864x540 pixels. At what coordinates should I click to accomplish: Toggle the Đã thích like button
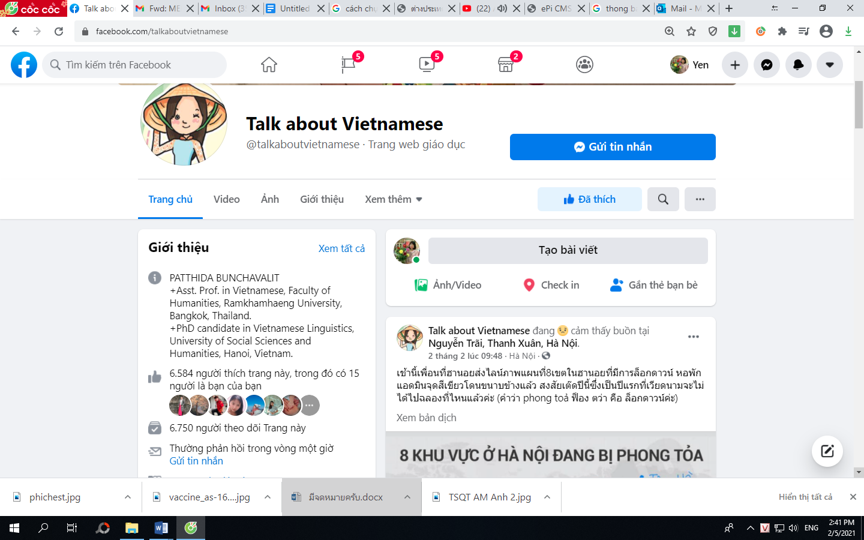(x=589, y=199)
